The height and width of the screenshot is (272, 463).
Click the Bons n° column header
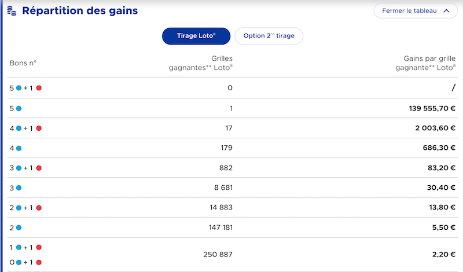point(23,63)
